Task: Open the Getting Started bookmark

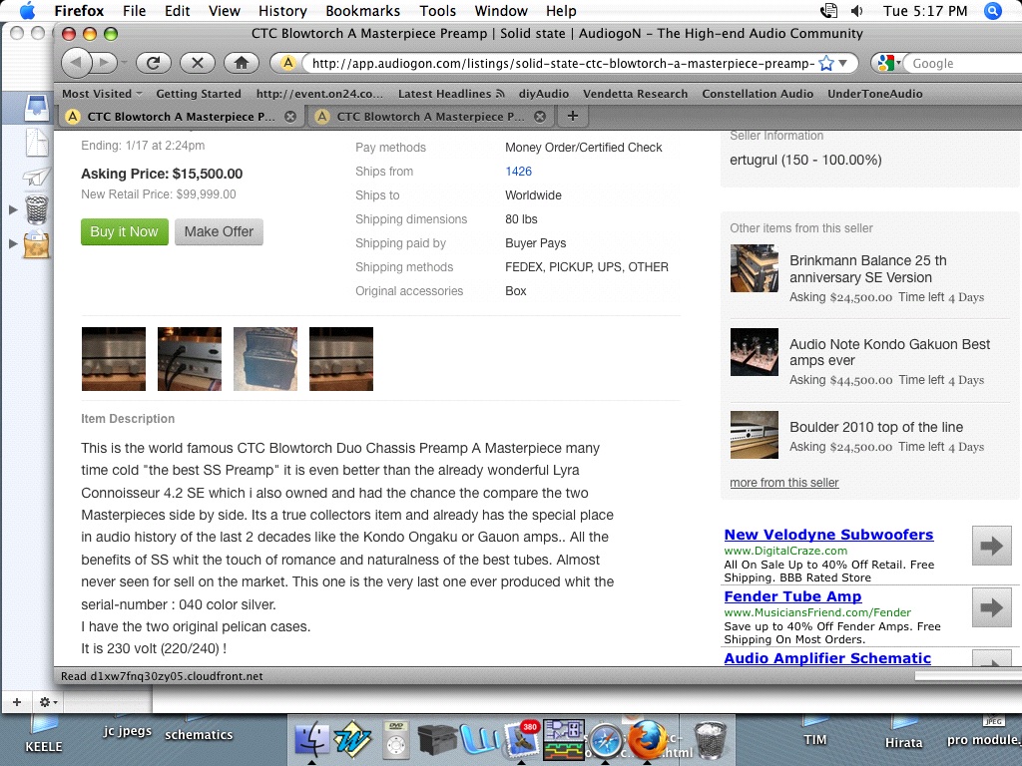Action: pyautogui.click(x=199, y=94)
